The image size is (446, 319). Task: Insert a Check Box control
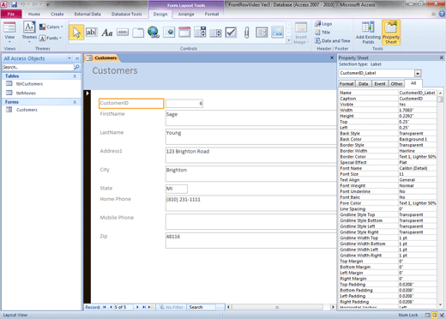(x=231, y=33)
